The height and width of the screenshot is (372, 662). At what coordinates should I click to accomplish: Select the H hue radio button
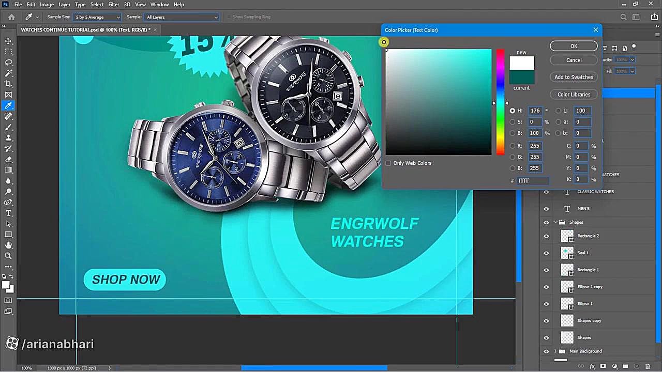(x=513, y=111)
